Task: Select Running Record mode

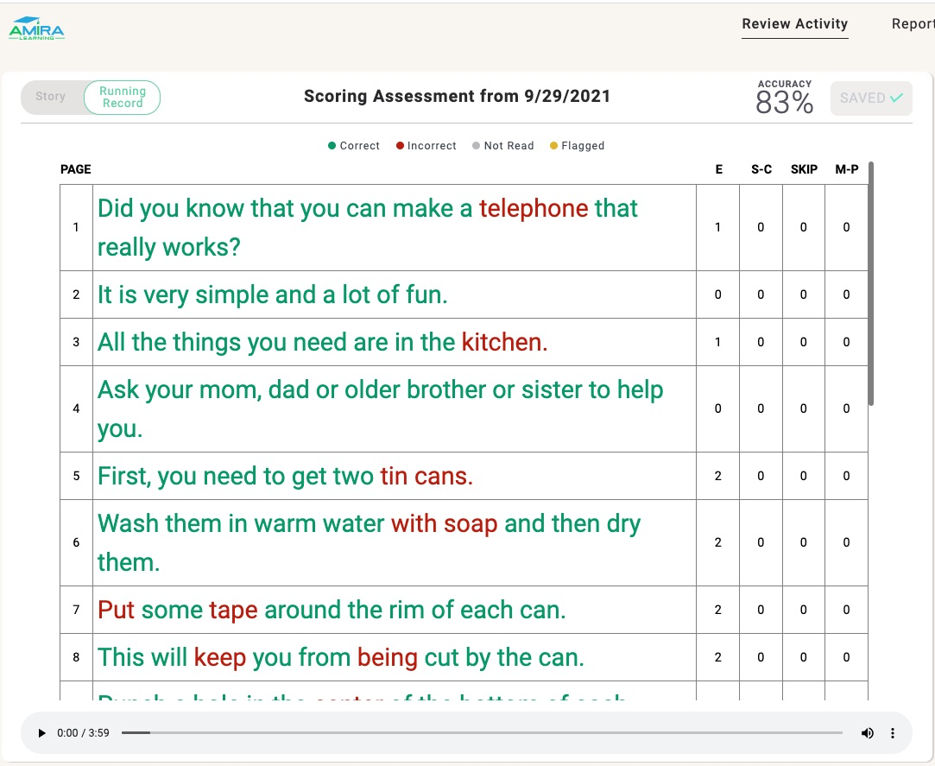Action: tap(123, 97)
